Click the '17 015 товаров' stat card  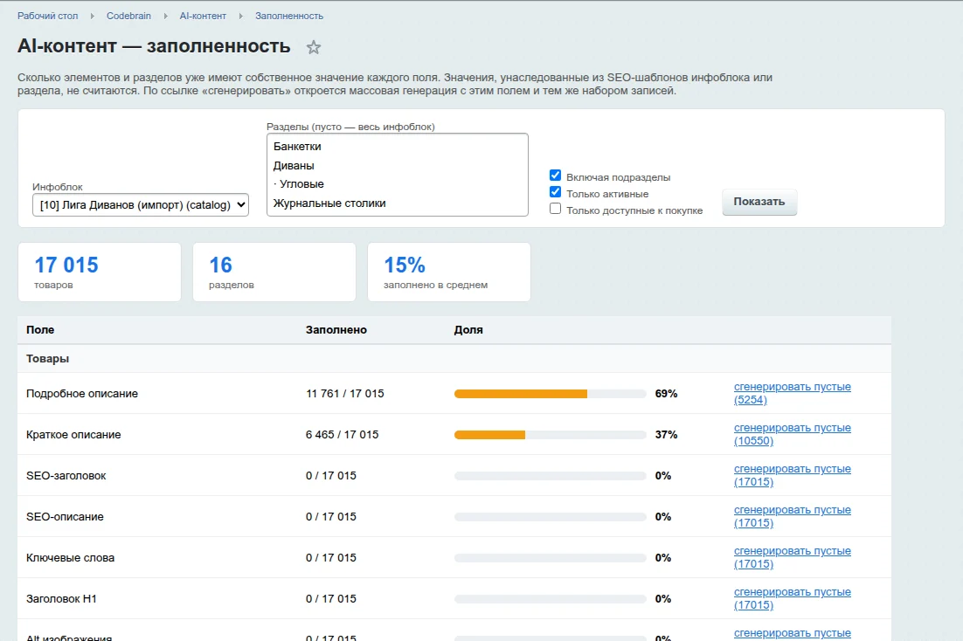[x=100, y=272]
